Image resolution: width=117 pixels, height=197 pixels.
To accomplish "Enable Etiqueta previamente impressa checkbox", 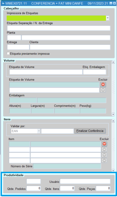I will (8, 53).
